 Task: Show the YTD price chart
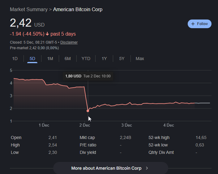point(86,59)
